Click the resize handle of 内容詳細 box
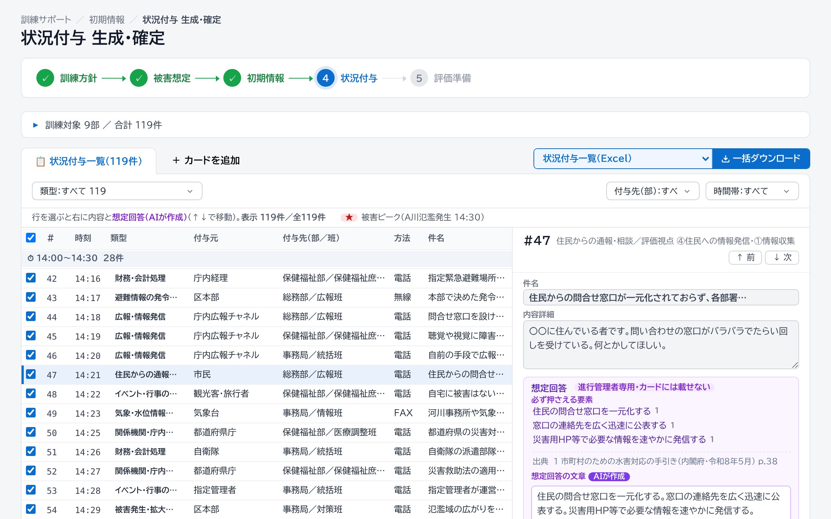 click(x=795, y=365)
